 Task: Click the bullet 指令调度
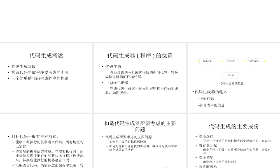pyautogui.click(x=206, y=157)
